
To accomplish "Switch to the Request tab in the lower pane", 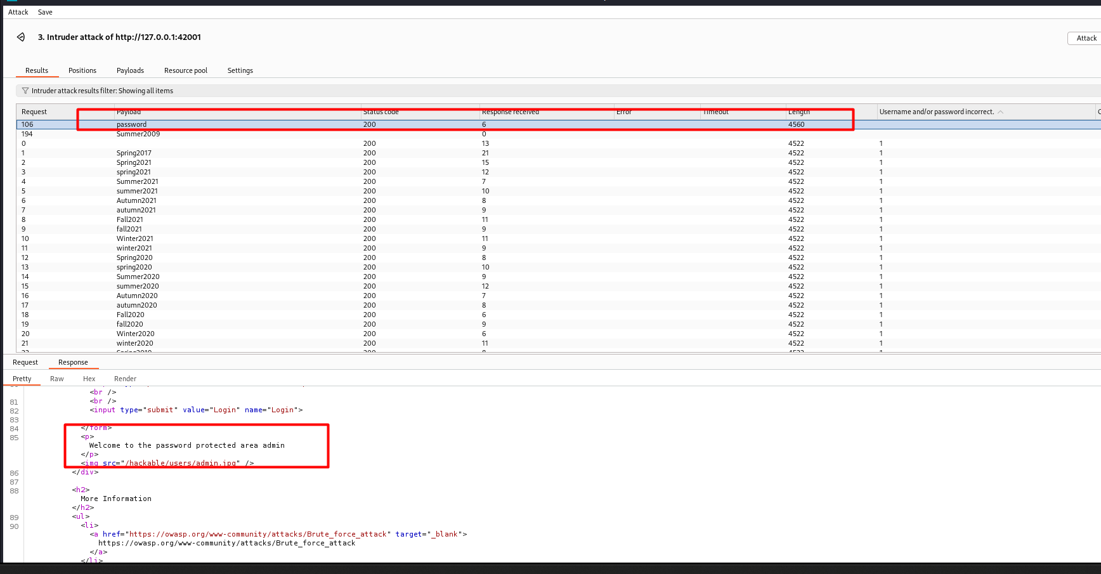I will (x=25, y=362).
